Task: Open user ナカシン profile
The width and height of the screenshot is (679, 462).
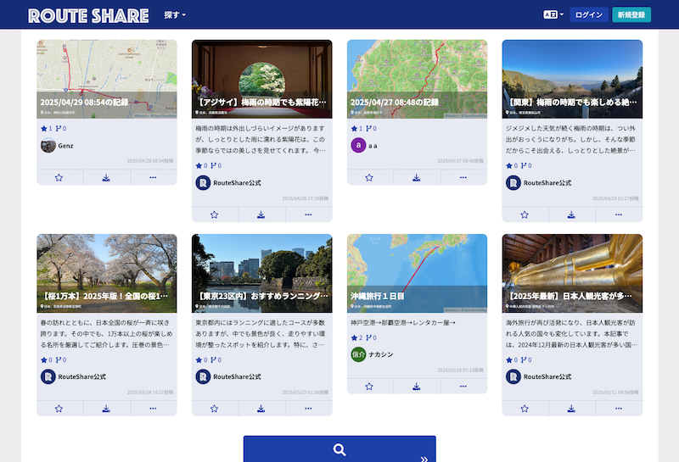Action: pyautogui.click(x=372, y=354)
